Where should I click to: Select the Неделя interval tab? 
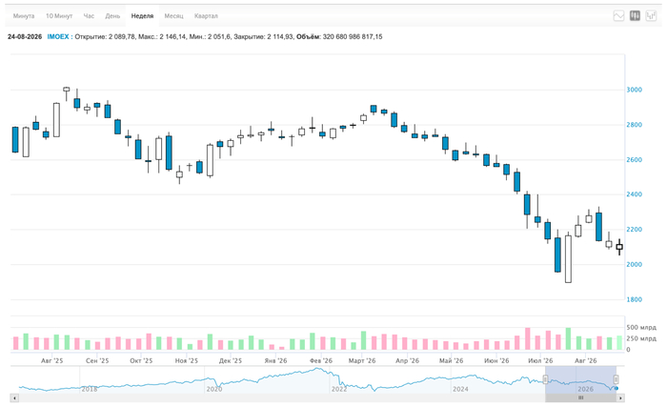click(142, 16)
